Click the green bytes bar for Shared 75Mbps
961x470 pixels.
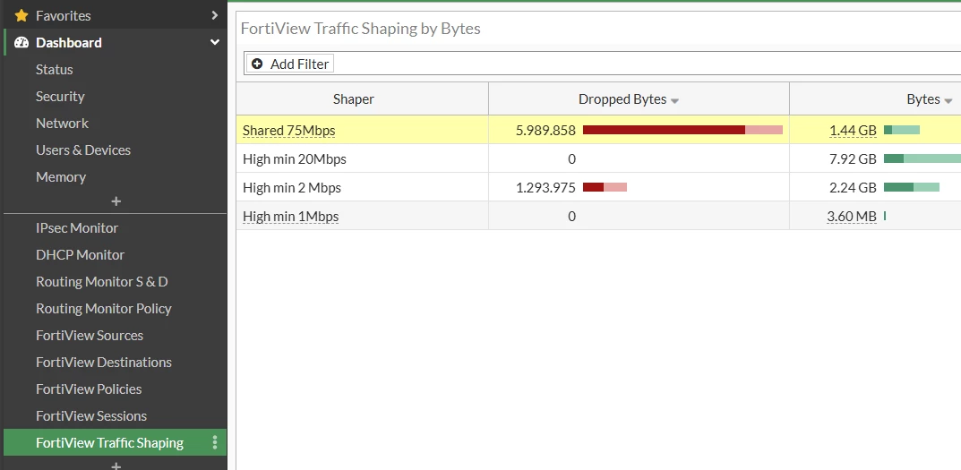tap(902, 130)
